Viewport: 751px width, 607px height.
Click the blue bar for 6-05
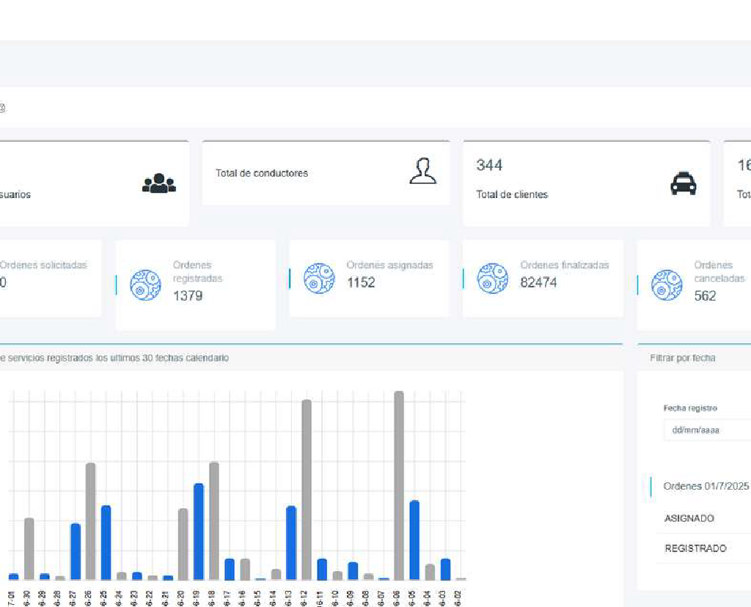point(414,540)
